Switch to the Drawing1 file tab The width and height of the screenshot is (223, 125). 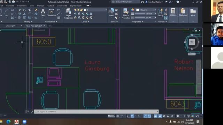pos(10,26)
